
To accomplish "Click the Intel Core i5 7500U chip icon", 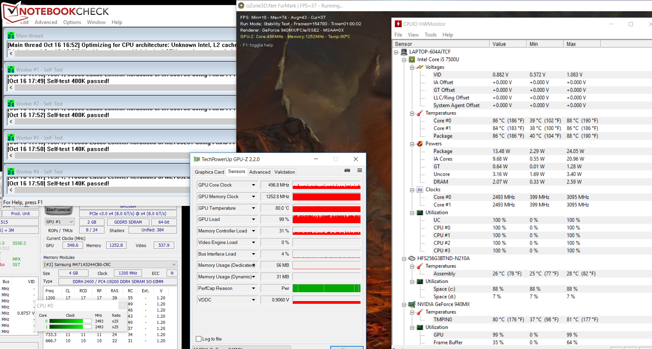I will coord(412,59).
